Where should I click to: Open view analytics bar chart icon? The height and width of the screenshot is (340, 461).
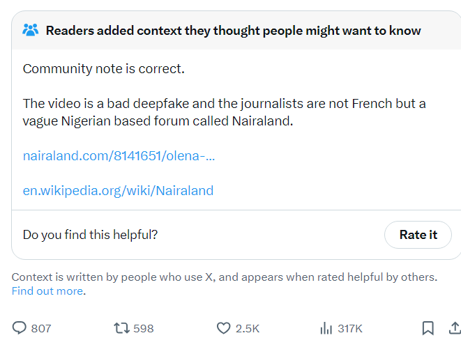click(x=326, y=328)
